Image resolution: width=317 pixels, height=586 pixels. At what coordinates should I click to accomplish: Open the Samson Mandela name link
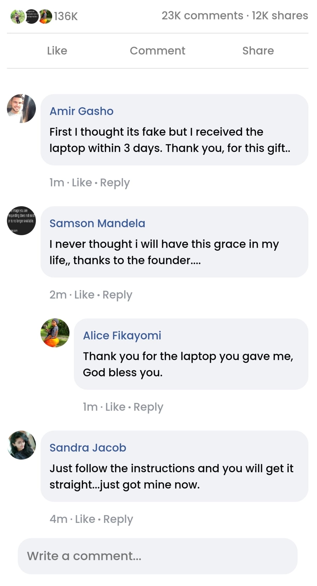(x=97, y=223)
